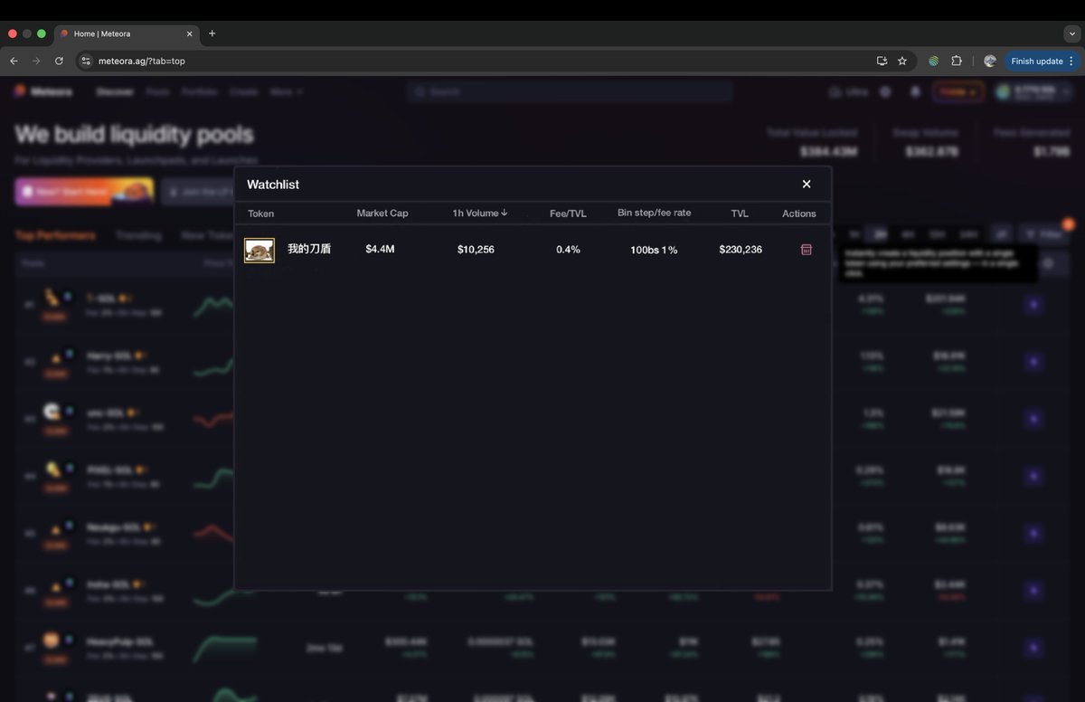Image resolution: width=1085 pixels, height=702 pixels.
Task: Reload the Meteora page
Action: coord(59,61)
